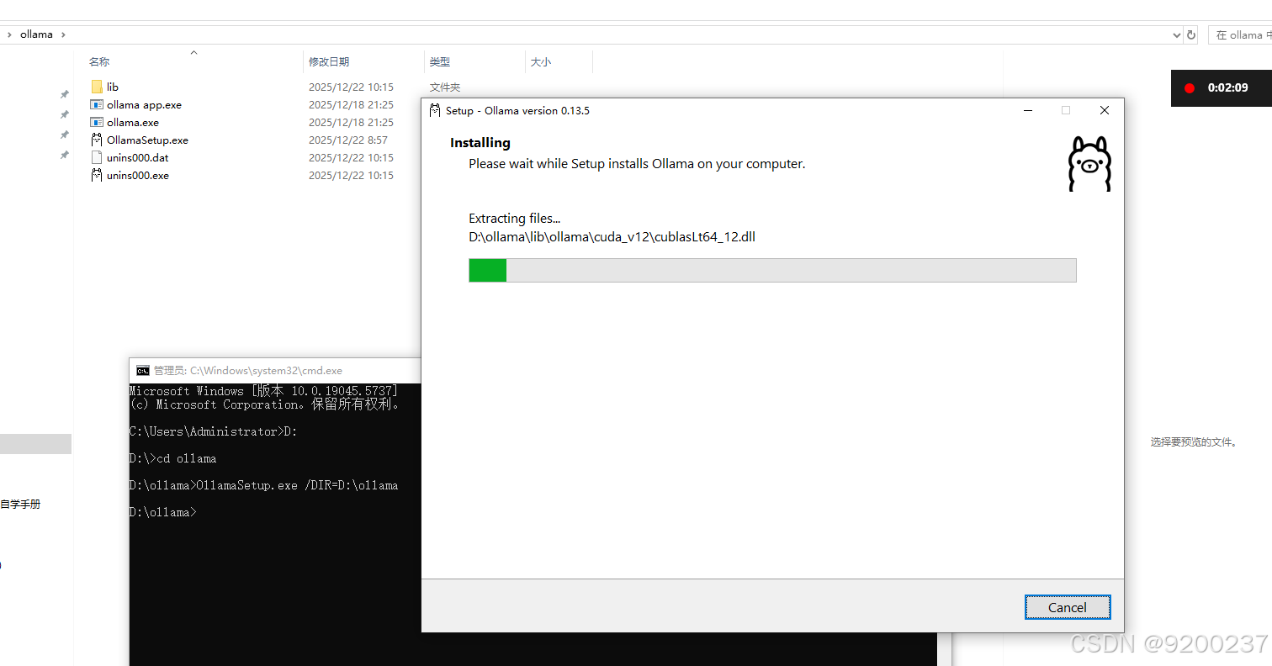Click the cmd.exe window title icon

pos(143,370)
